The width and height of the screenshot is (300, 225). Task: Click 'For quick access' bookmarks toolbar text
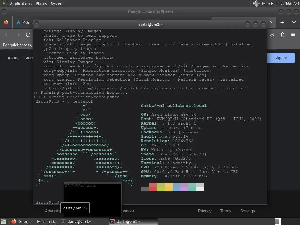17,45
